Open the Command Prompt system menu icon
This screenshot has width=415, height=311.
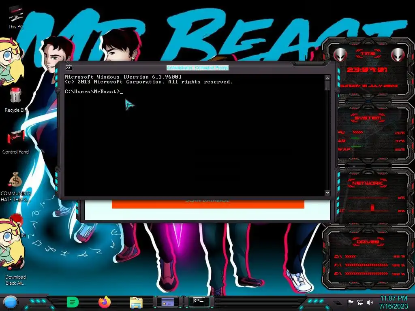coord(68,68)
